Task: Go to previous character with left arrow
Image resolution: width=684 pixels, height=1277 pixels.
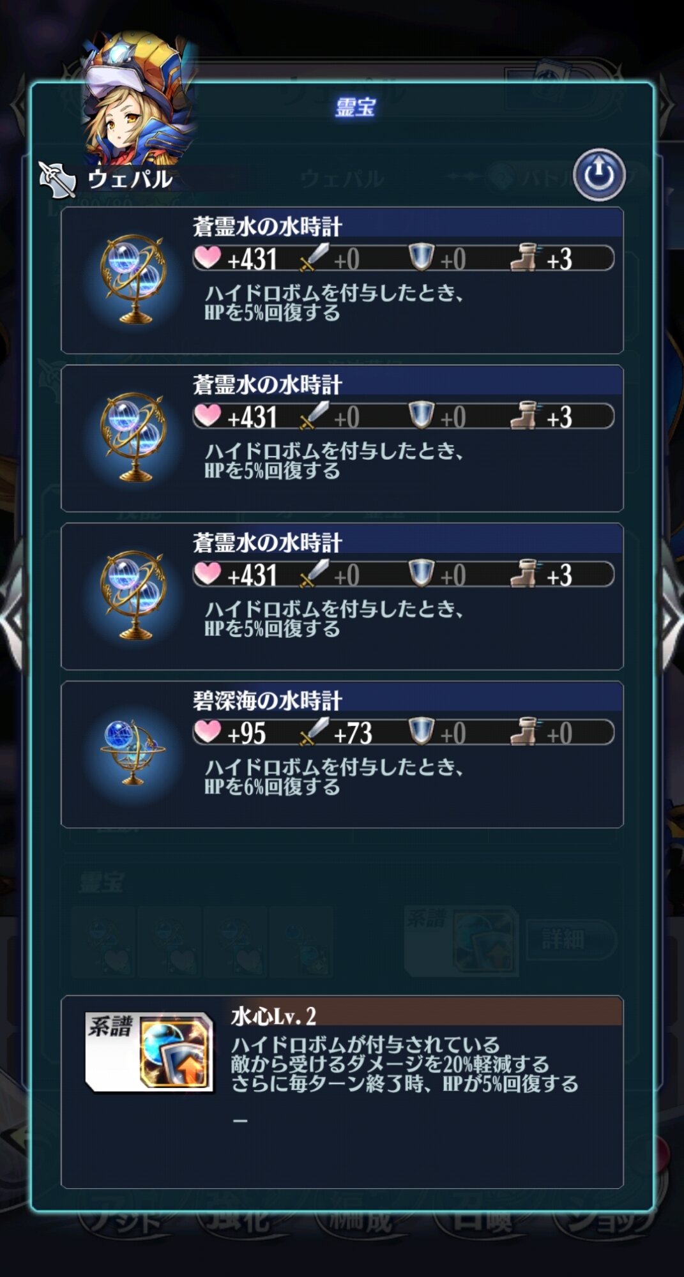Action: [x=11, y=617]
